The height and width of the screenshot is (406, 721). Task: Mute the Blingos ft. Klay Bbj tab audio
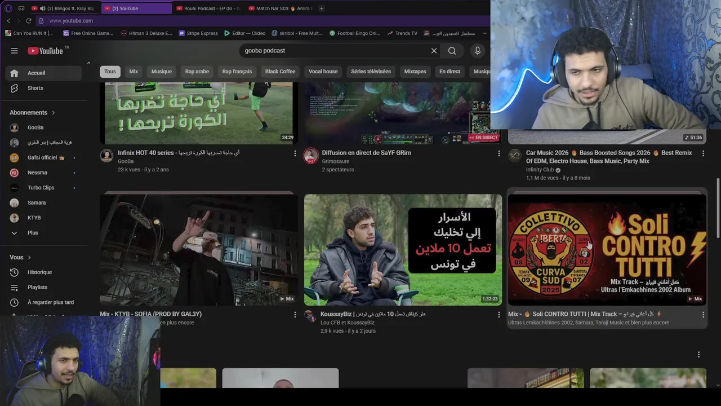point(42,8)
